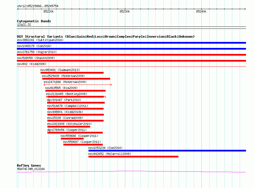254x188 pixels.
Task: Click dgv301n67 (Park2010) label
Action: [64, 100]
